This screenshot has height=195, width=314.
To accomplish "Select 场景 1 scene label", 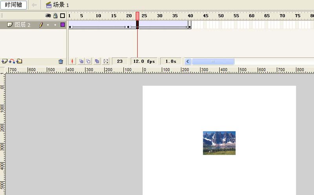I will (57, 5).
